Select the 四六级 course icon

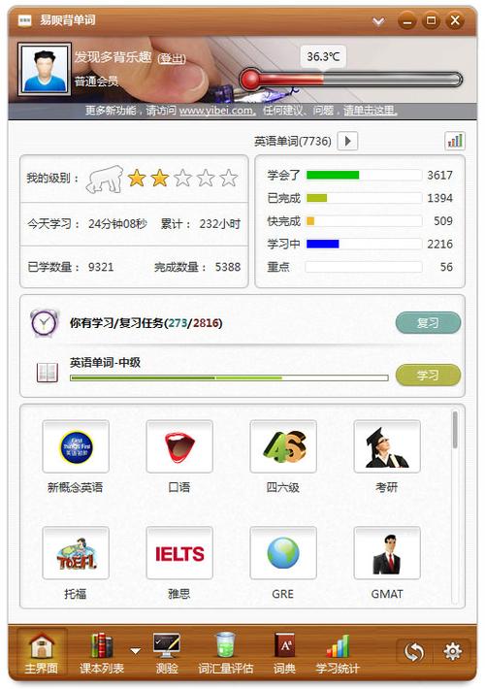(283, 446)
